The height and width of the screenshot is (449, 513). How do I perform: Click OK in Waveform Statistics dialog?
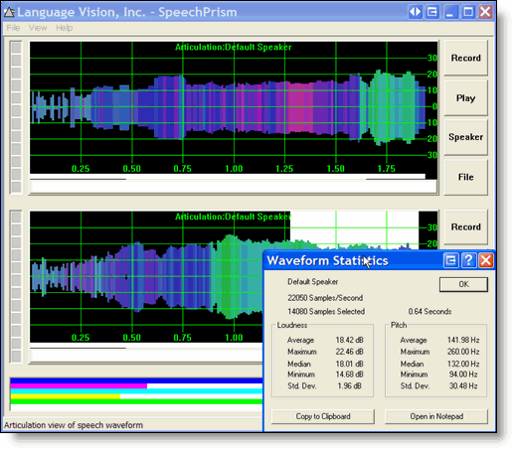(x=463, y=284)
